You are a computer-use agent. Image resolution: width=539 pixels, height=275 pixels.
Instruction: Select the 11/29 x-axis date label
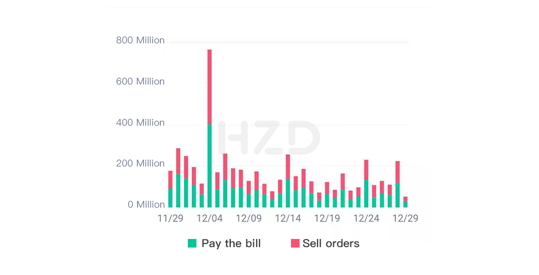[170, 218]
